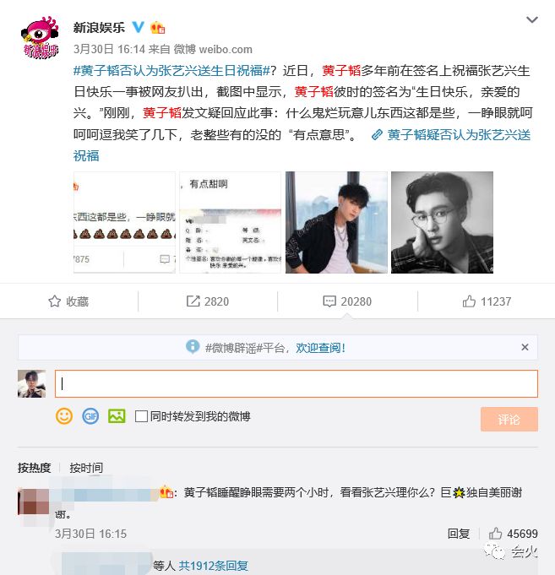Focus the comment text input box
This screenshot has height=575, width=555.
297,383
